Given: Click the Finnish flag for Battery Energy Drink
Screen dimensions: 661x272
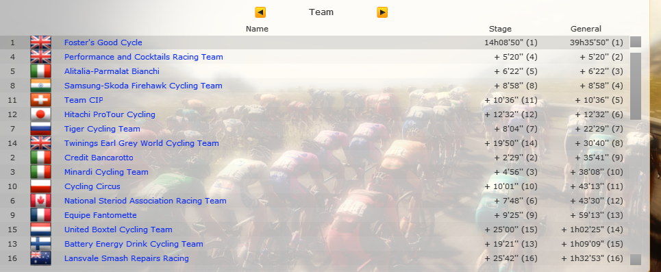Looking at the screenshot, I should (x=40, y=244).
